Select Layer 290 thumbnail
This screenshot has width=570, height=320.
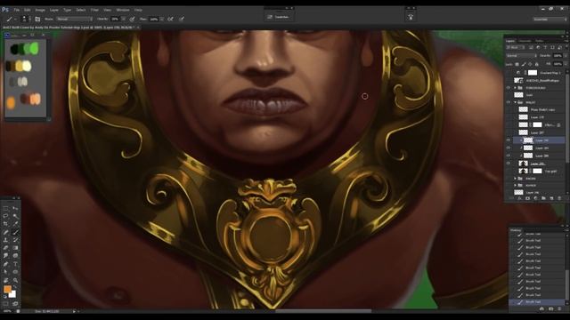tap(528, 140)
